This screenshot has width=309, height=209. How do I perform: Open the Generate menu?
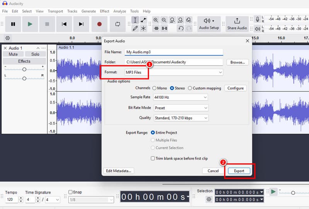click(89, 11)
